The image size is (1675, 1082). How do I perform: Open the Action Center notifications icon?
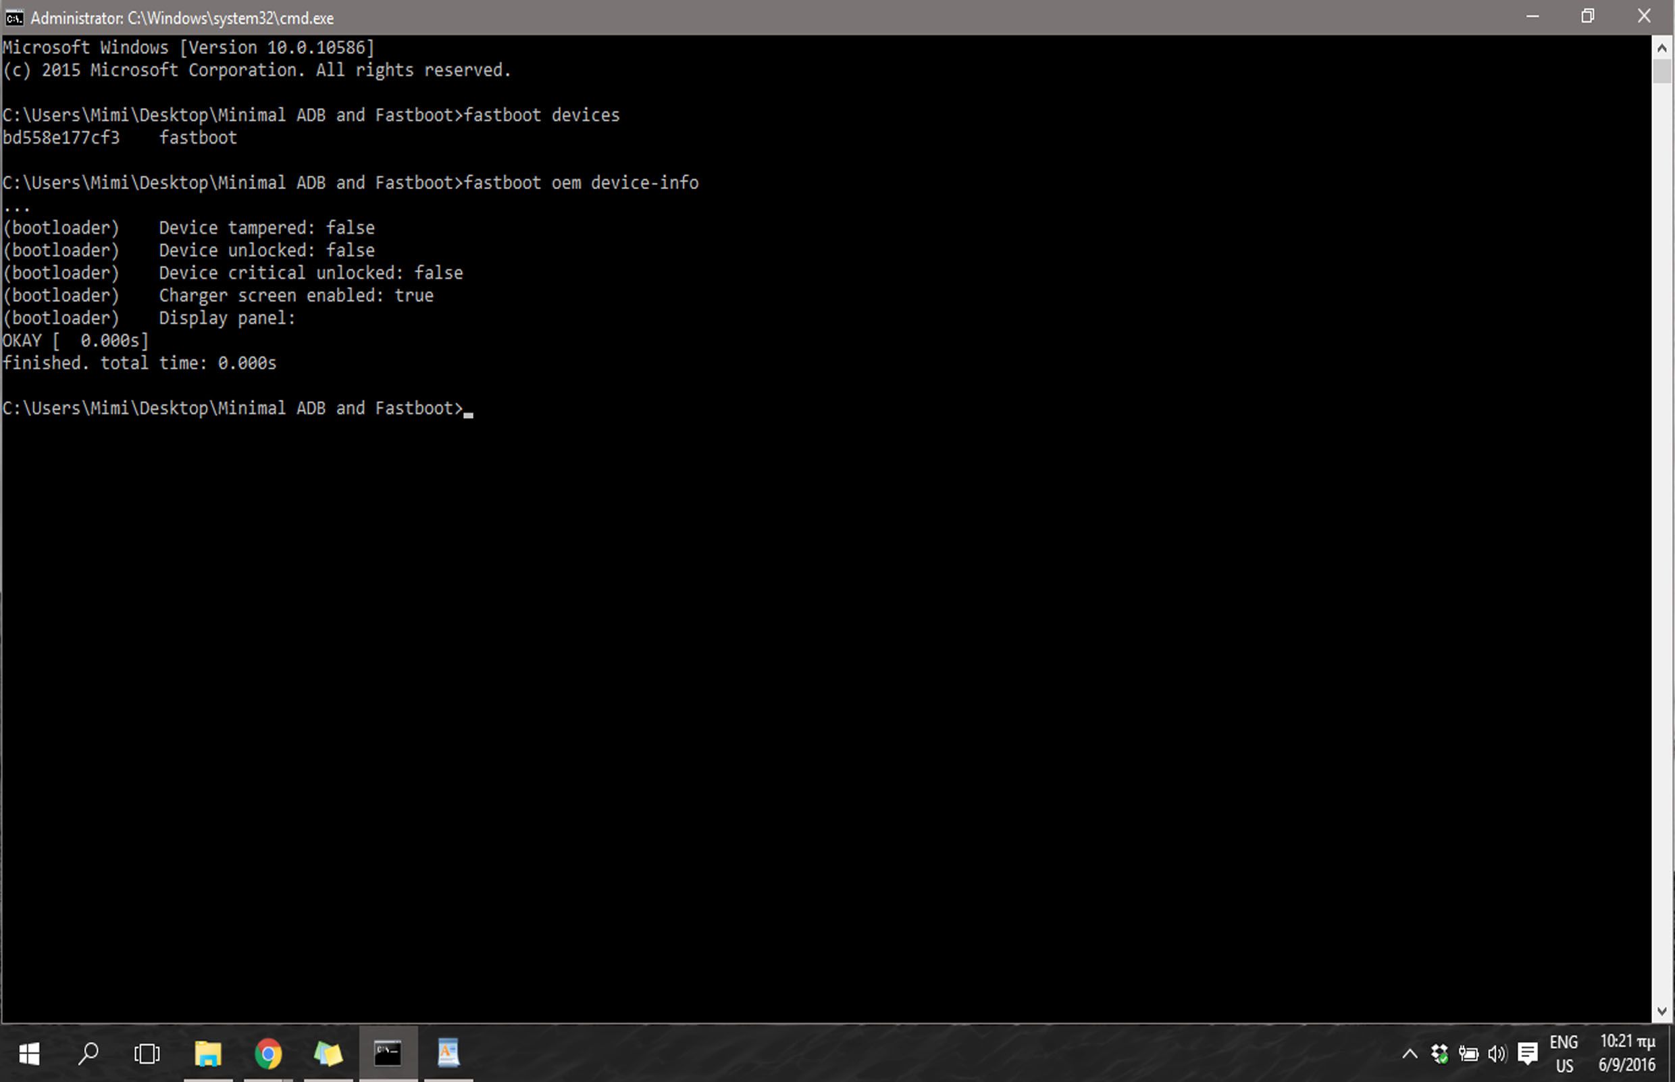point(1528,1053)
